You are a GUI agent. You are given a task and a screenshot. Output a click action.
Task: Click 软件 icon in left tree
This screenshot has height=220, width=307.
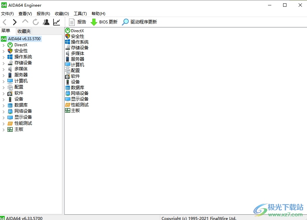tap(10, 93)
